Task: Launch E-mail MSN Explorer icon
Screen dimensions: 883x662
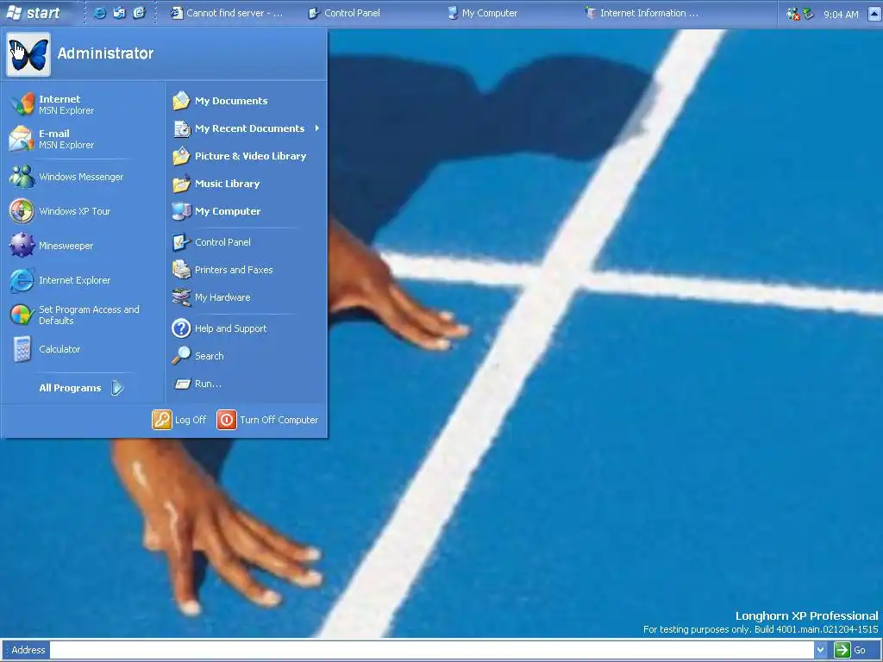Action: [x=22, y=139]
